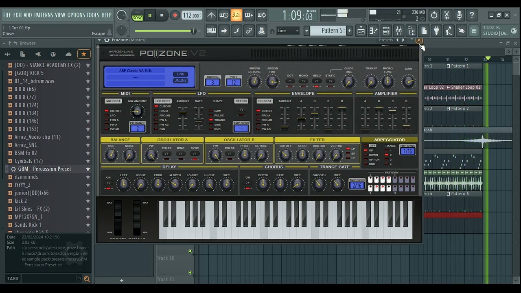Open the Line snap dropdown
Viewport: 521px width, 293px height.
(x=288, y=31)
